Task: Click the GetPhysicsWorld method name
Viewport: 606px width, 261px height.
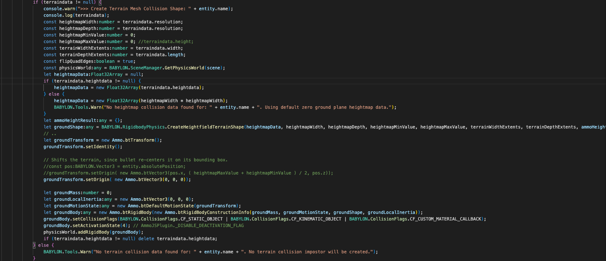Action: (x=184, y=68)
